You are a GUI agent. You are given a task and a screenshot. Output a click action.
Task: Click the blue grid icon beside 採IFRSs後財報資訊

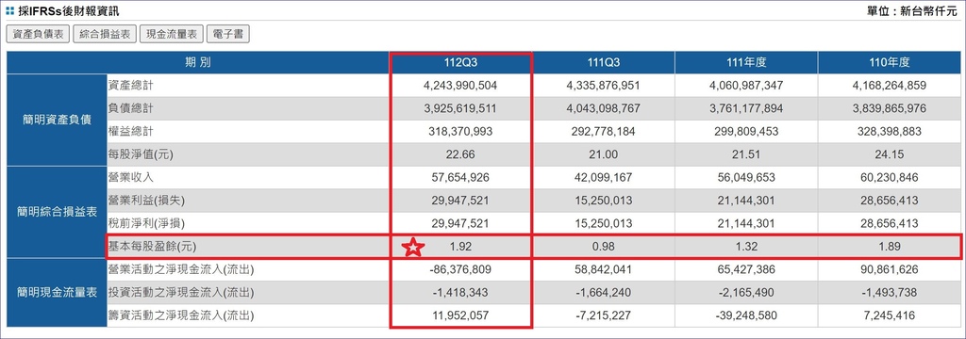pyautogui.click(x=9, y=10)
